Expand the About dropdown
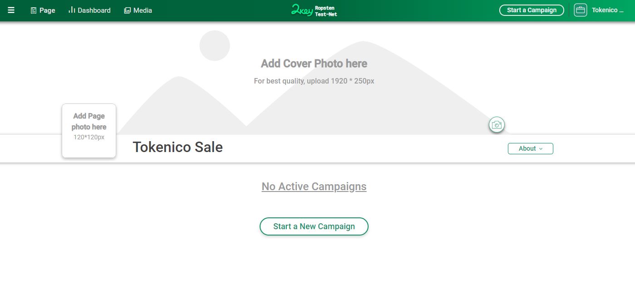This screenshot has width=635, height=290. (530, 148)
